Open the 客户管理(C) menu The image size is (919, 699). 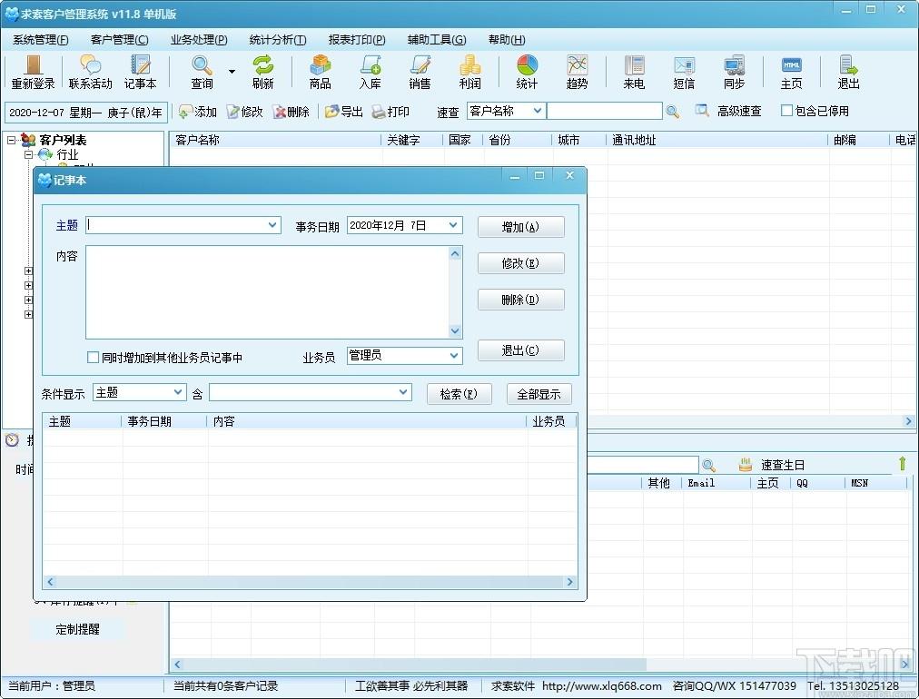click(x=120, y=40)
